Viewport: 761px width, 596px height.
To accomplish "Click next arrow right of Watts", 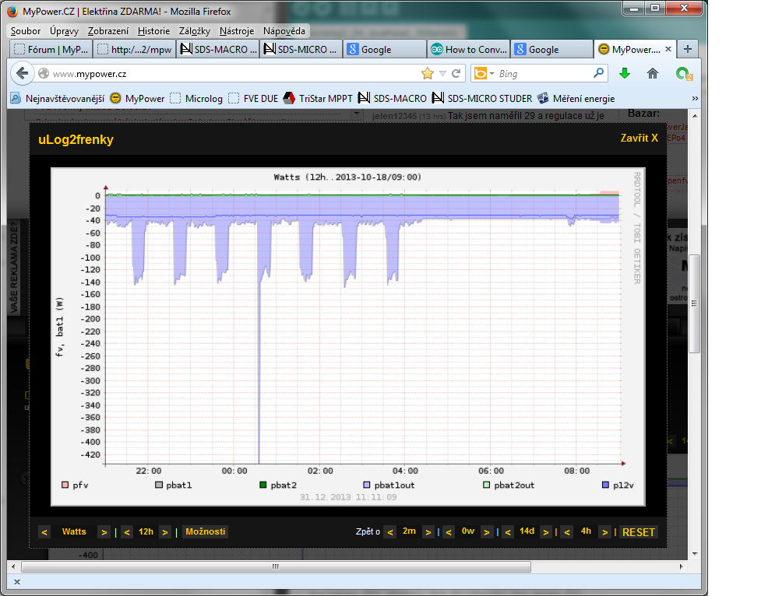I will point(103,532).
